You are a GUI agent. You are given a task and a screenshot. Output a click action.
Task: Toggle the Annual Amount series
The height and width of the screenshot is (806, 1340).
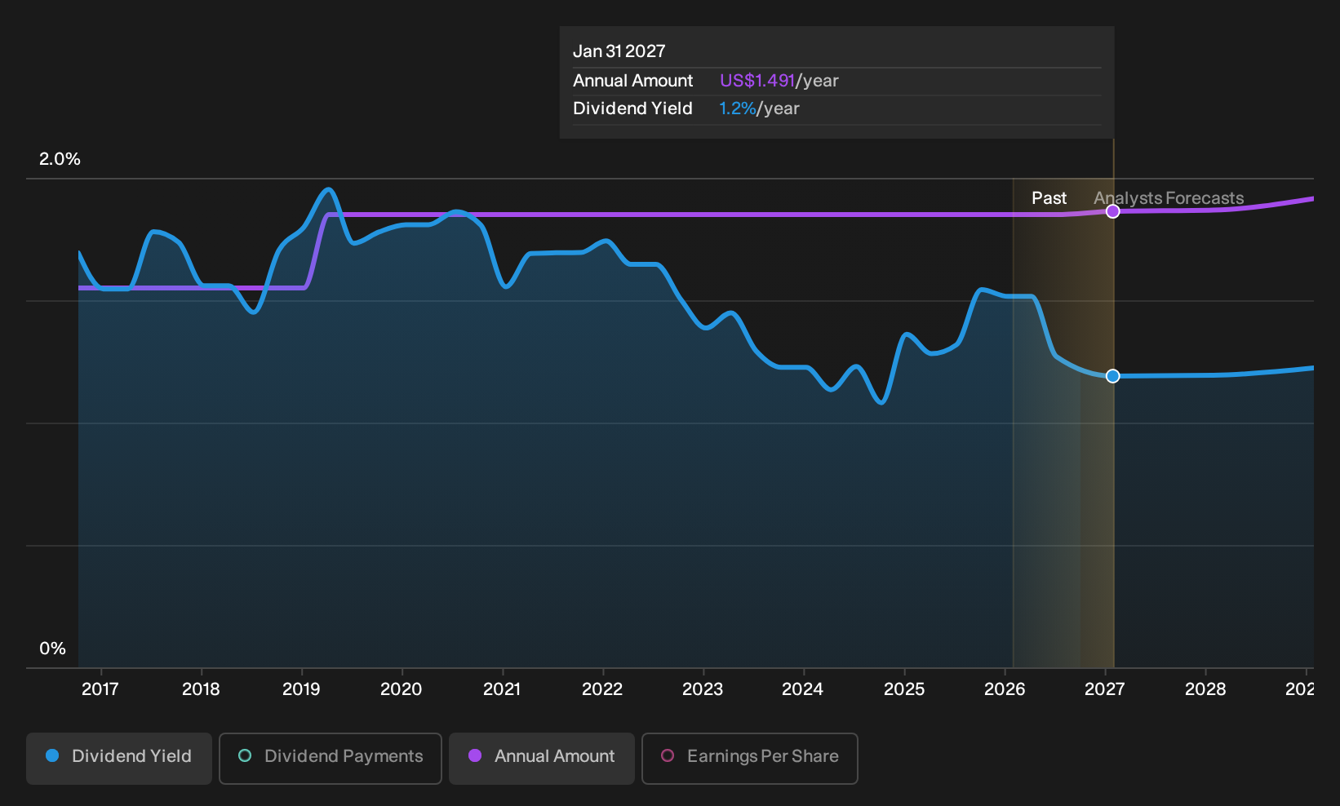(542, 759)
